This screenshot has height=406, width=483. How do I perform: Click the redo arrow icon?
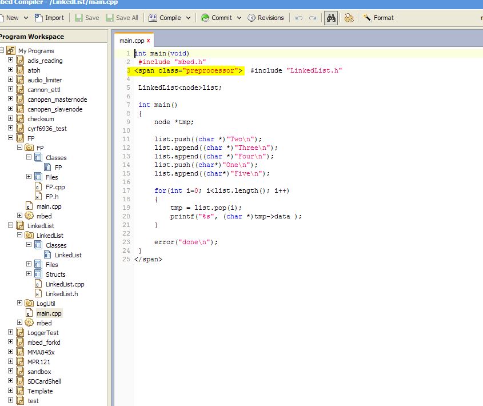(313, 18)
